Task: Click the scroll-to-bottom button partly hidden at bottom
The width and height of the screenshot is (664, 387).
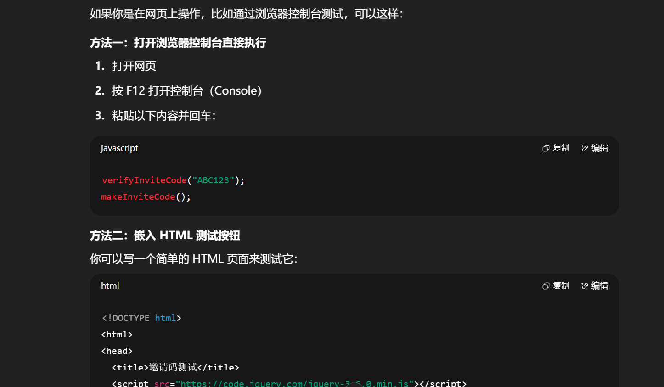Action: click(x=354, y=384)
